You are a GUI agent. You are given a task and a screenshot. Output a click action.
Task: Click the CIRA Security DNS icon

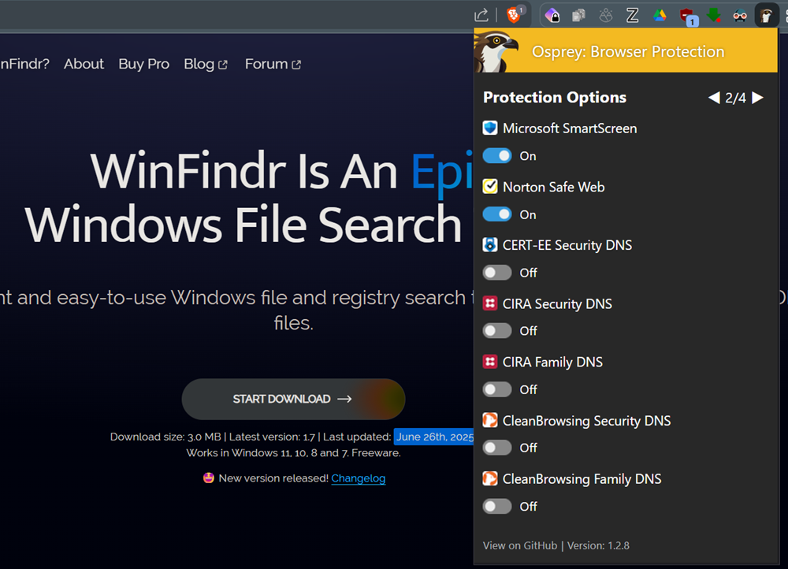(490, 303)
